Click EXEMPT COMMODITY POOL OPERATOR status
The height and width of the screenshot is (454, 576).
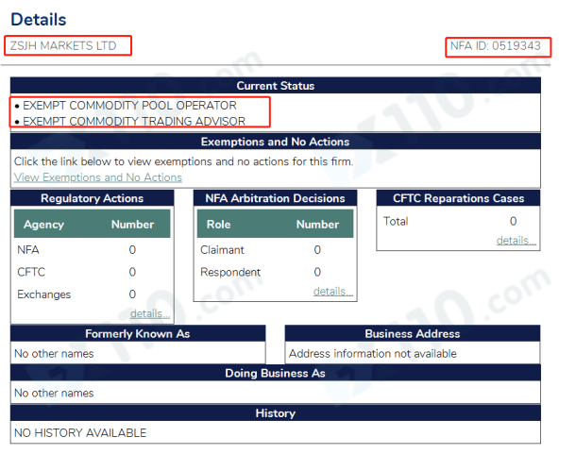pyautogui.click(x=129, y=106)
